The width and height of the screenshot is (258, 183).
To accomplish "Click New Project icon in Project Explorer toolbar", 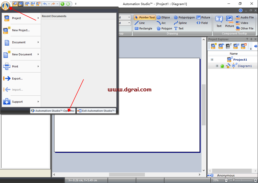I will 213,46.
